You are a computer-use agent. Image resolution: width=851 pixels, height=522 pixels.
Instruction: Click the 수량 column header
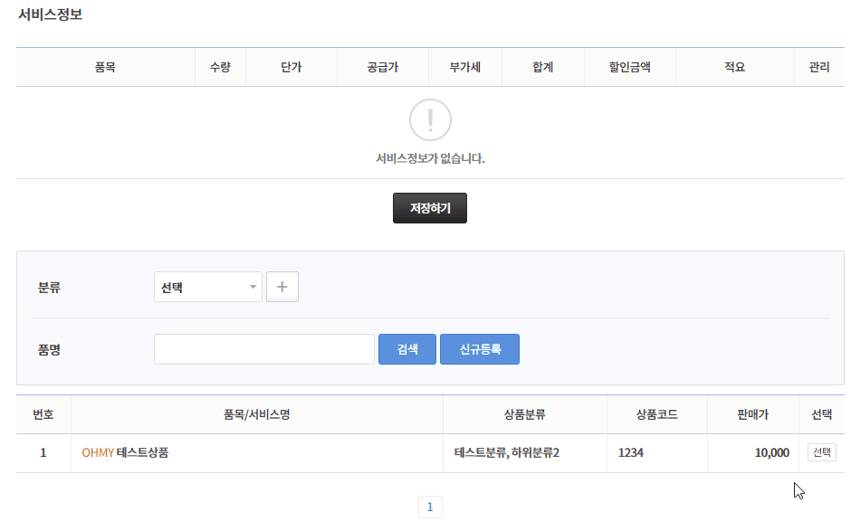click(x=220, y=67)
